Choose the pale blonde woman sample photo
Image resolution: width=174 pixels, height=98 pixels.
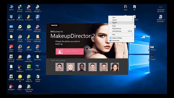click(70, 67)
